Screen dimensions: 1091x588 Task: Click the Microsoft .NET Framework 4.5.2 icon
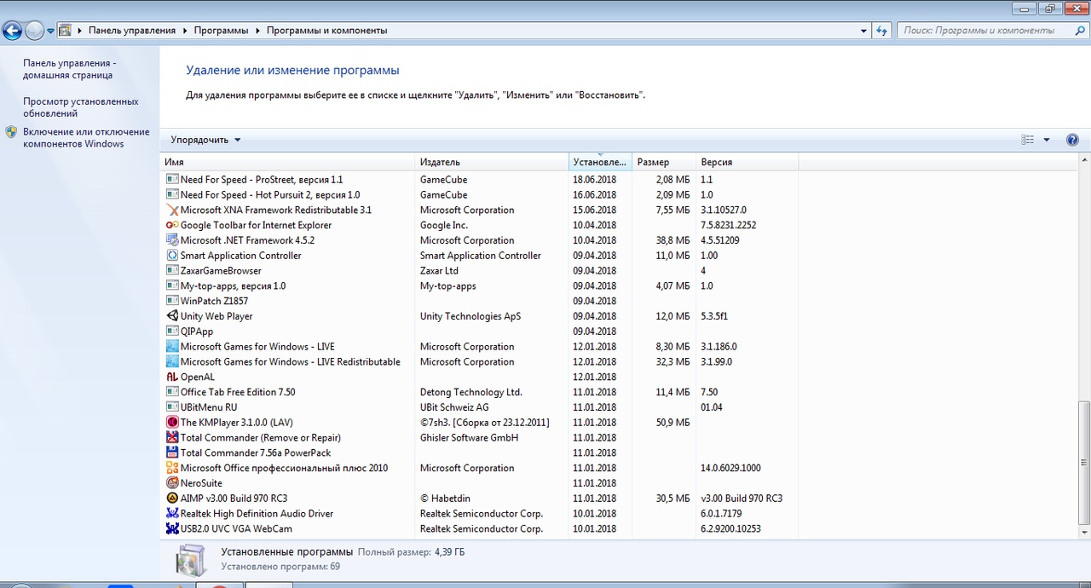(172, 240)
